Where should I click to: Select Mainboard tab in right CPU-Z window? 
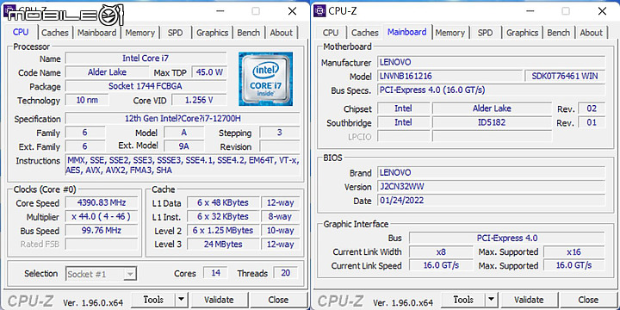tap(406, 32)
